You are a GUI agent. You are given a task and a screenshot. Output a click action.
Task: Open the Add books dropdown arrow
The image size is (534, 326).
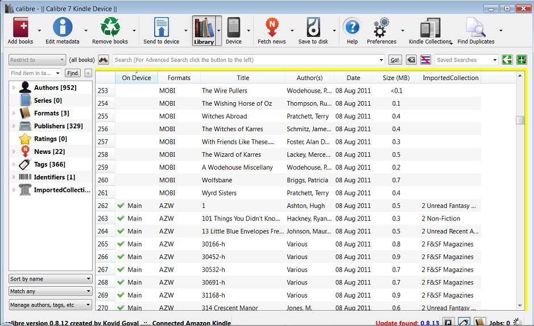coord(39,31)
